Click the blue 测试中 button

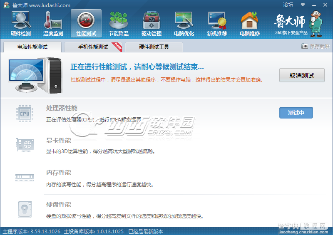point(296,113)
